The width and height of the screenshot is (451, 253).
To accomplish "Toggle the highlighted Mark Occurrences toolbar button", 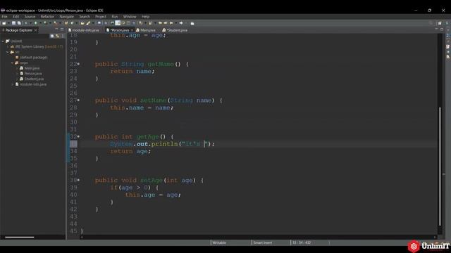I will (118, 23).
